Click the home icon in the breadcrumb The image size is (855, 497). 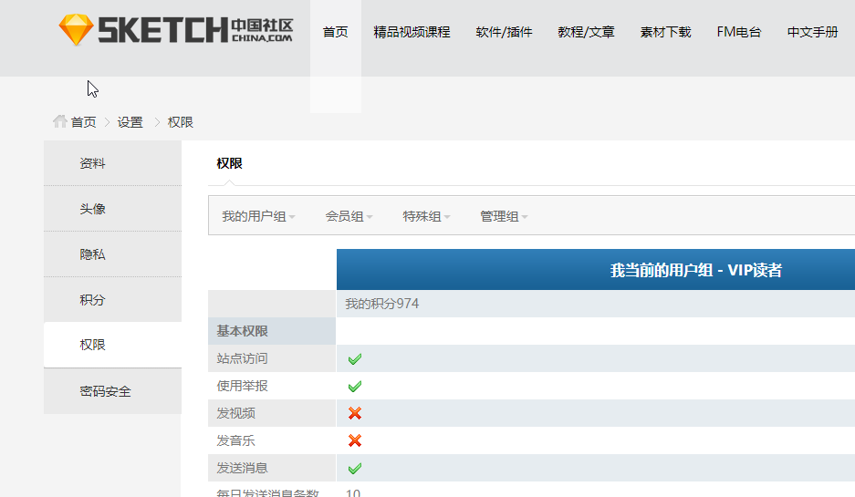click(60, 121)
